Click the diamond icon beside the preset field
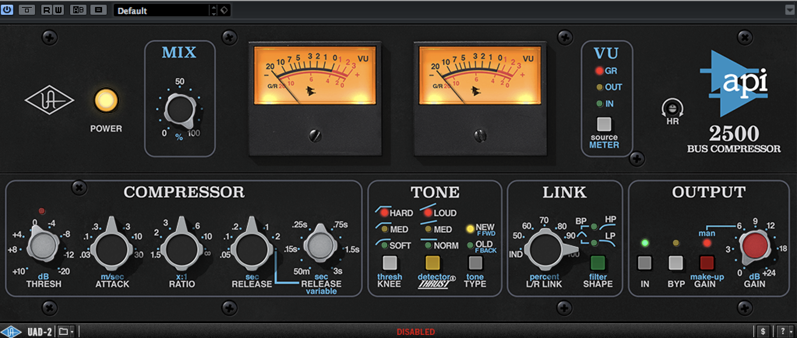The height and width of the screenshot is (338, 797). (224, 10)
